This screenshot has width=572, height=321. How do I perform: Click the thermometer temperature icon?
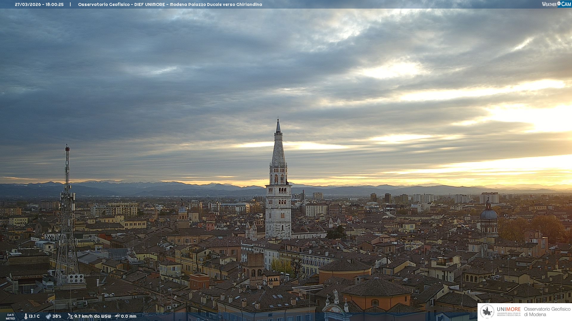[26, 316]
